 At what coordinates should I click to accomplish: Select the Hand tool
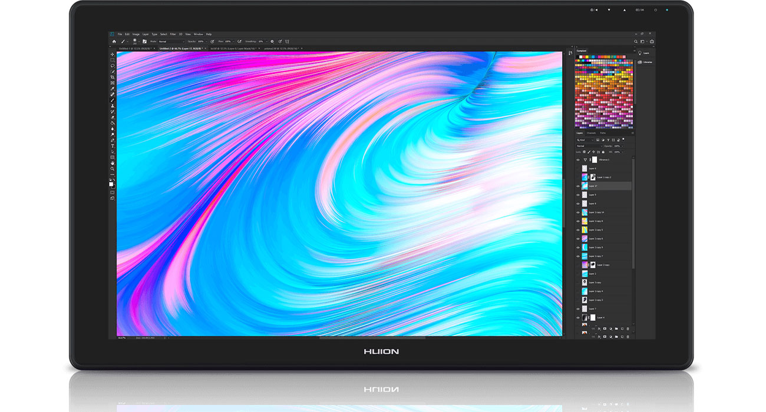(x=112, y=162)
